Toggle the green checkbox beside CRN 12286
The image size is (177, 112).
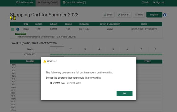coord(13,29)
